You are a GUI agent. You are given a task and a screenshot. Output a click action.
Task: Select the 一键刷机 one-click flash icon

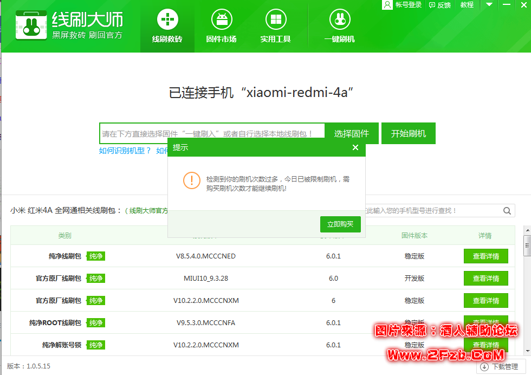click(339, 21)
